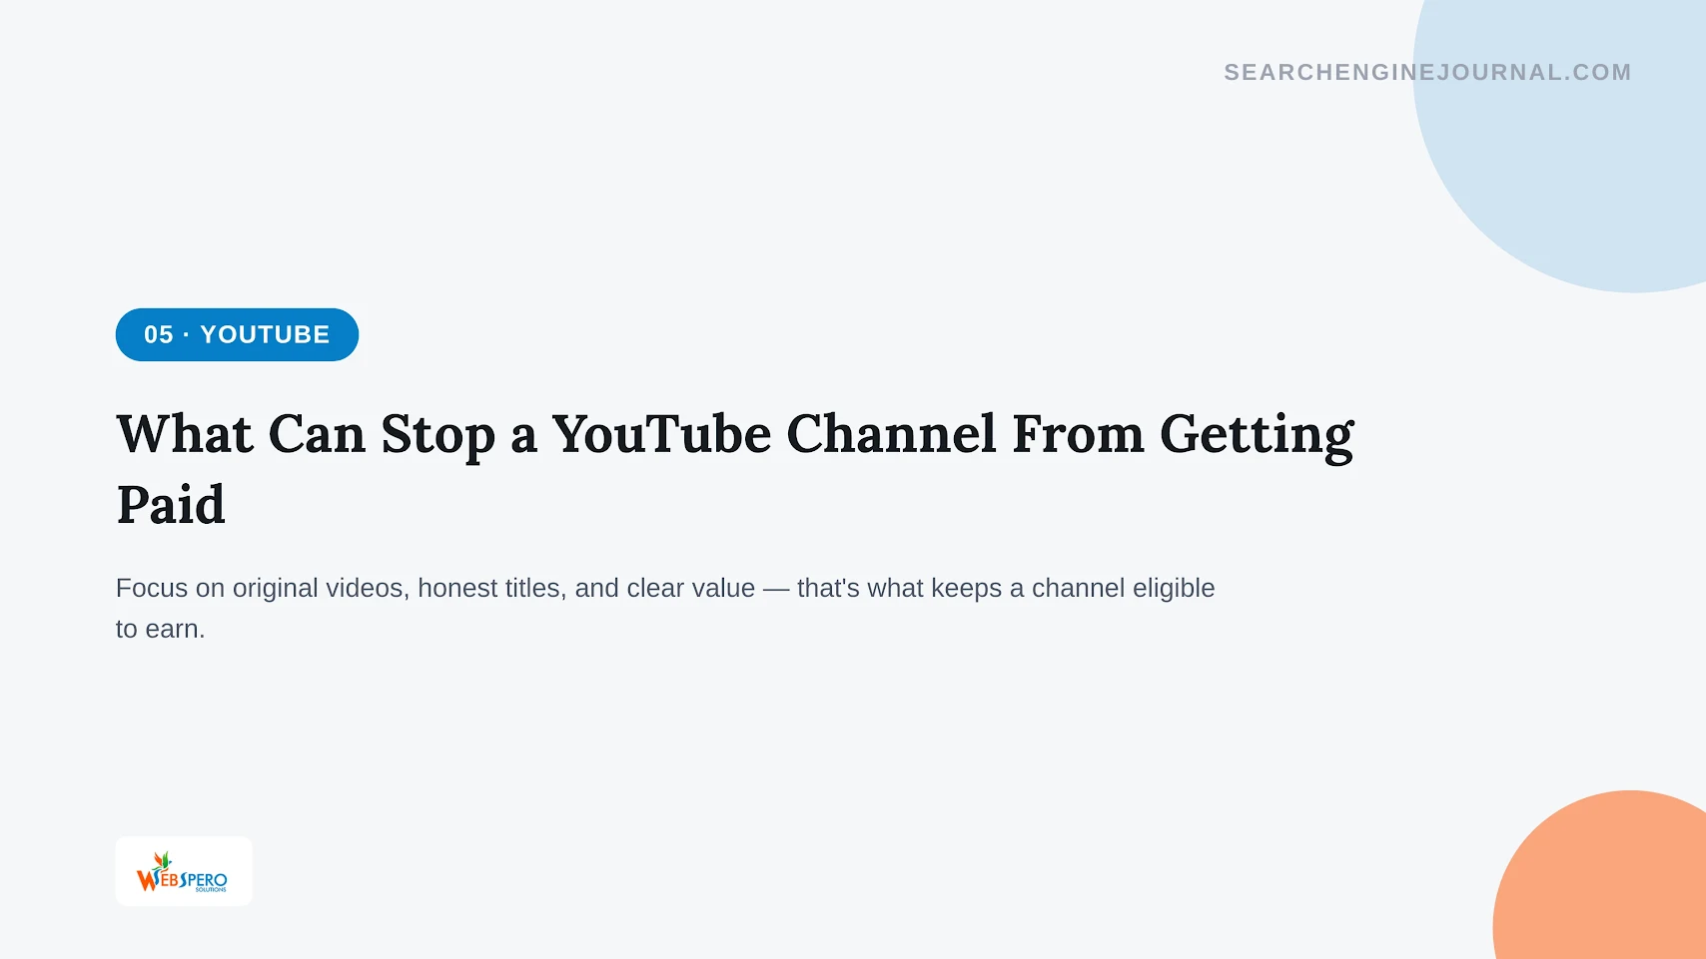Click the WebSpero Solutions logo
1706x959 pixels.
[x=184, y=871]
